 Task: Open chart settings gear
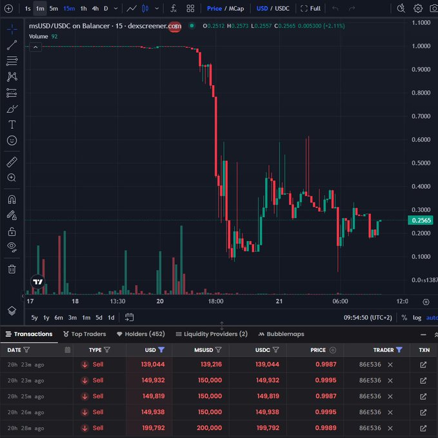coord(418,8)
